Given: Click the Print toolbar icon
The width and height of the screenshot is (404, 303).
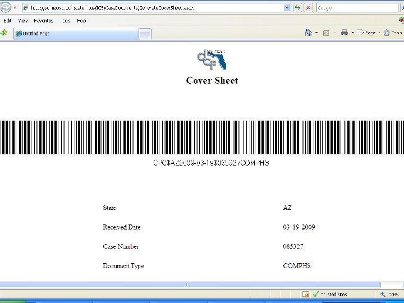Looking at the screenshot, I should [x=344, y=33].
